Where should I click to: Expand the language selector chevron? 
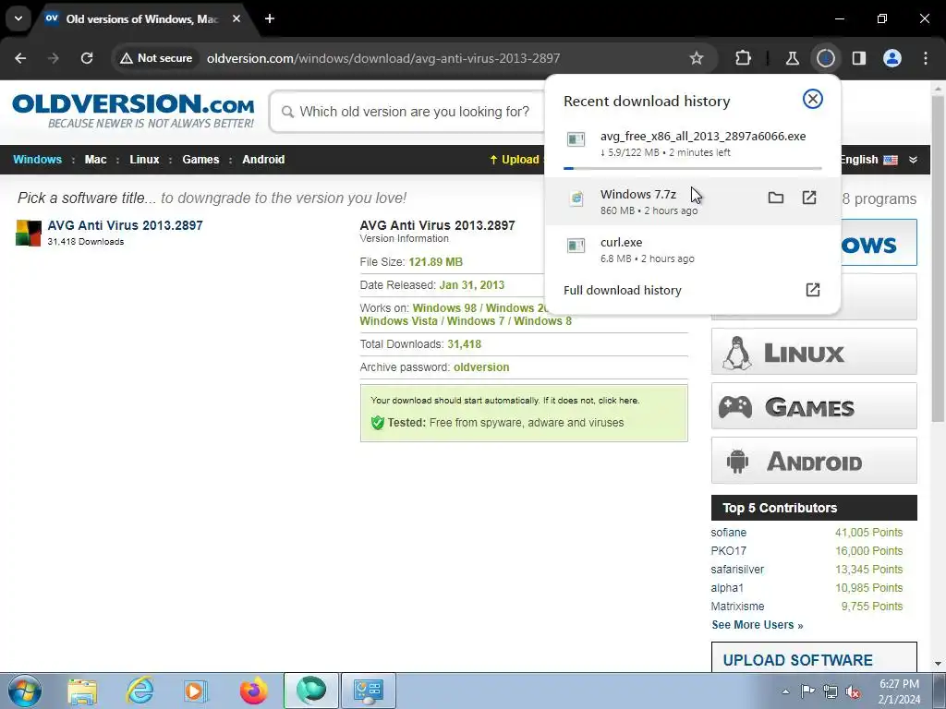coord(913,160)
